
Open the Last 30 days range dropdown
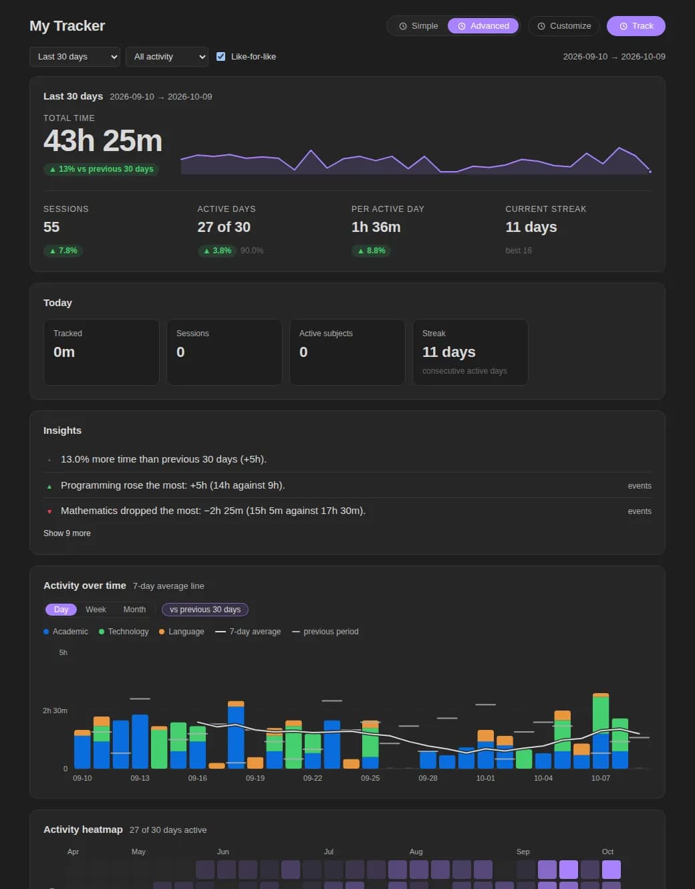click(x=75, y=57)
